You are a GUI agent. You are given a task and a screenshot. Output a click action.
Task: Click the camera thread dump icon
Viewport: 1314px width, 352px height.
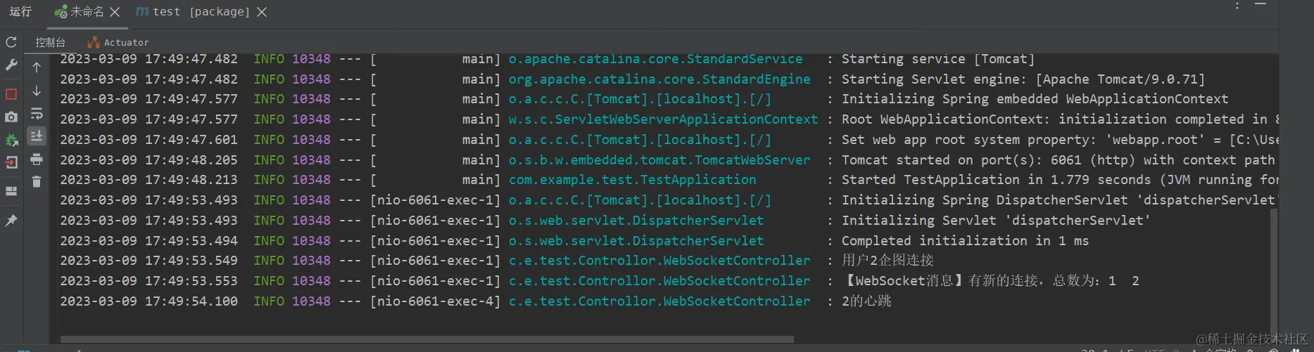tap(11, 117)
